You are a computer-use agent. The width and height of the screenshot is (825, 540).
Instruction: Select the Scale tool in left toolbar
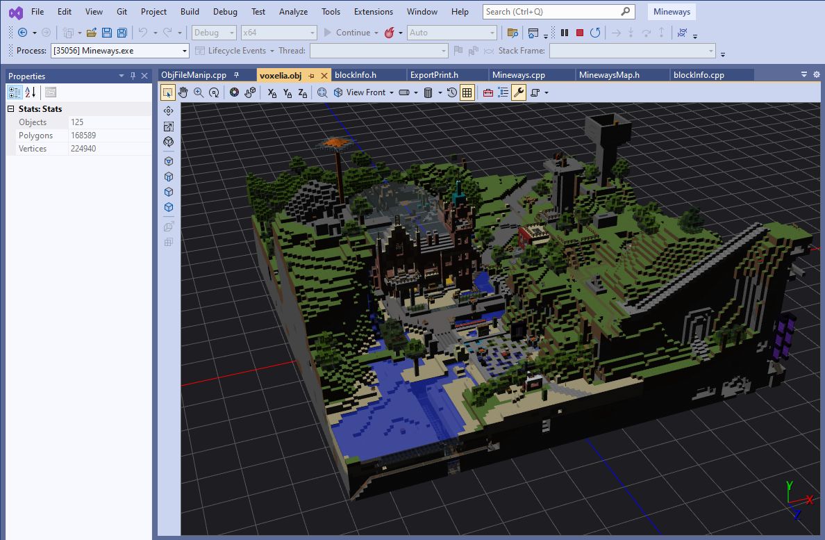click(x=168, y=126)
